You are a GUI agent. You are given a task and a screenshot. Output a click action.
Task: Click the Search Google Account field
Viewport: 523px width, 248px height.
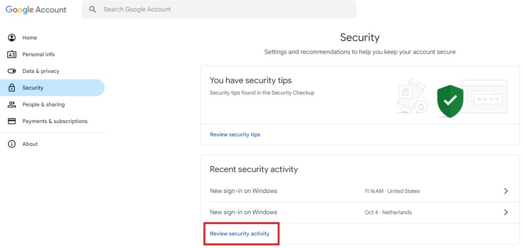tap(225, 9)
